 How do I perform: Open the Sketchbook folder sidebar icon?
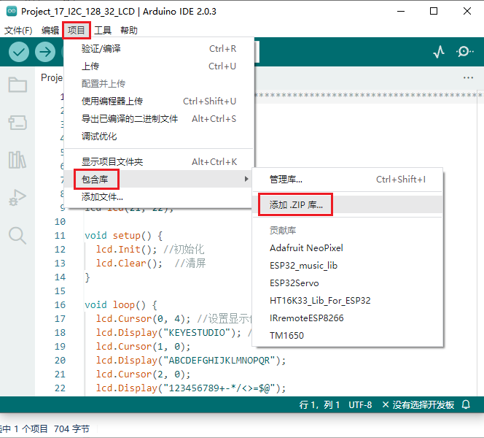[17, 85]
